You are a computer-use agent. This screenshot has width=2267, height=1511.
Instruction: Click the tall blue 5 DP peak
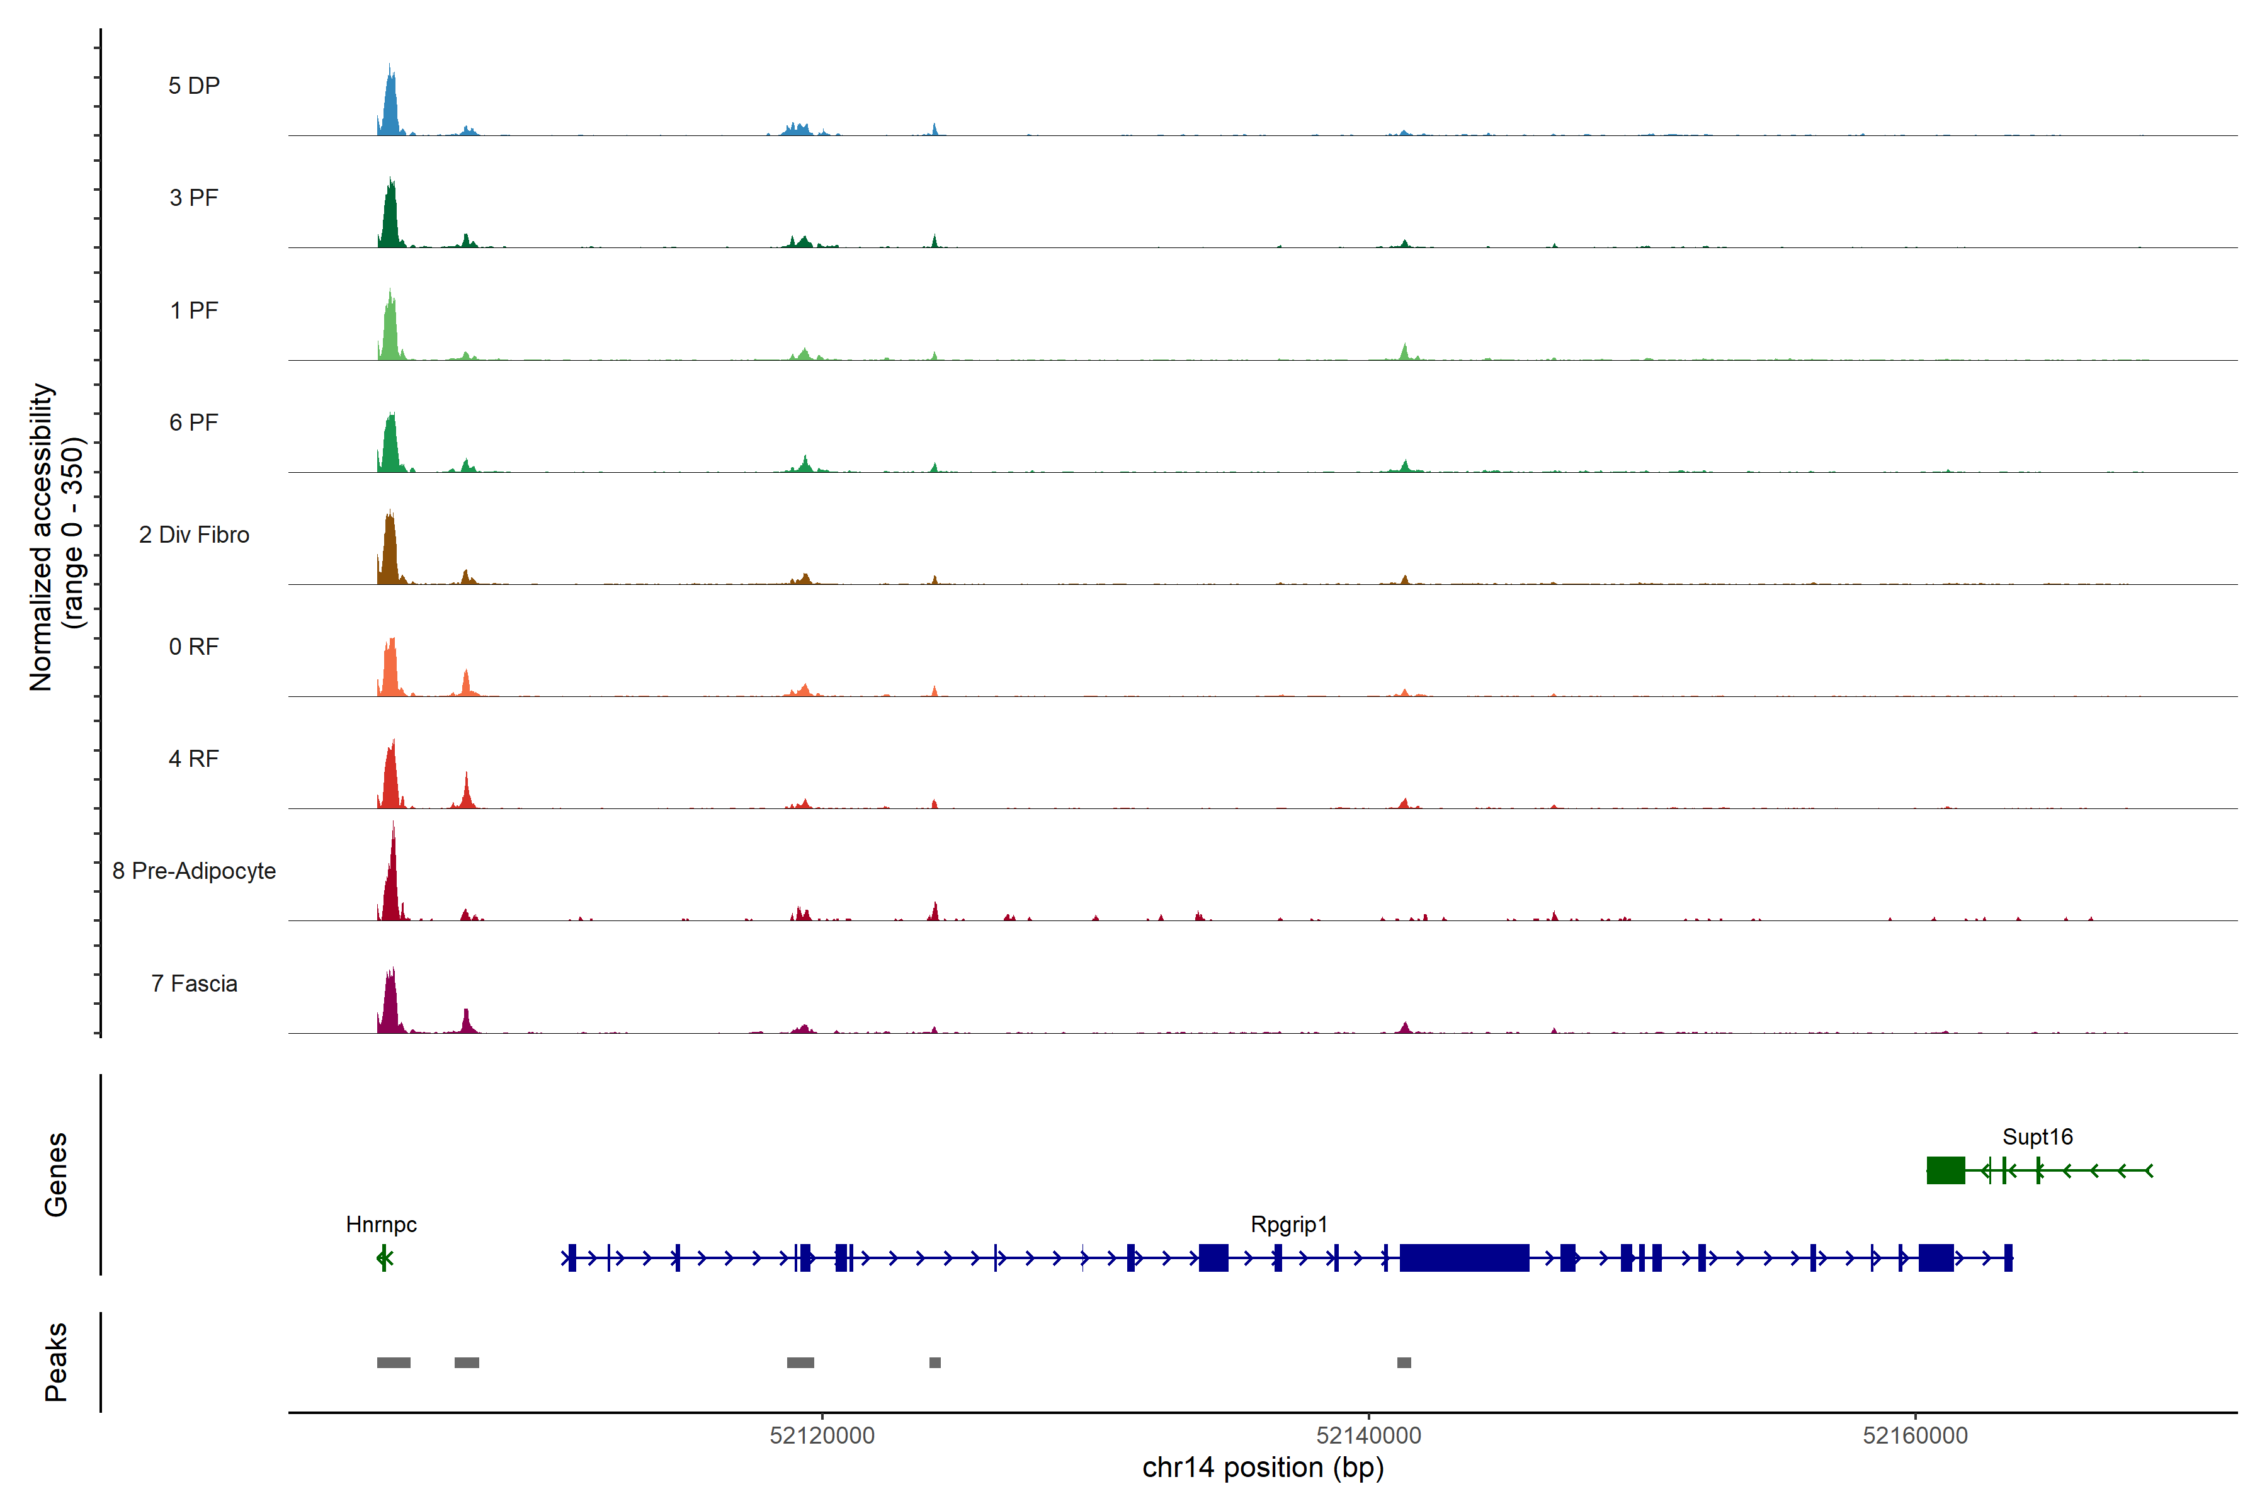[x=389, y=106]
